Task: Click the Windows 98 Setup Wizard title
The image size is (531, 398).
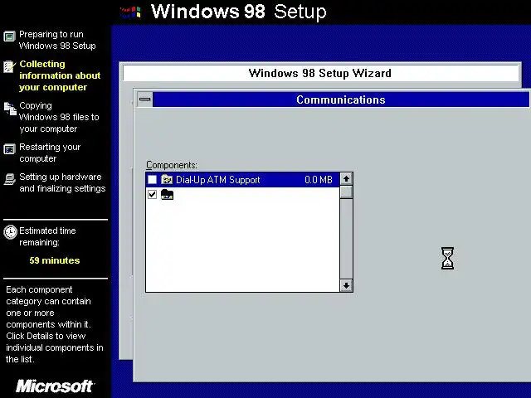Action: click(320, 73)
